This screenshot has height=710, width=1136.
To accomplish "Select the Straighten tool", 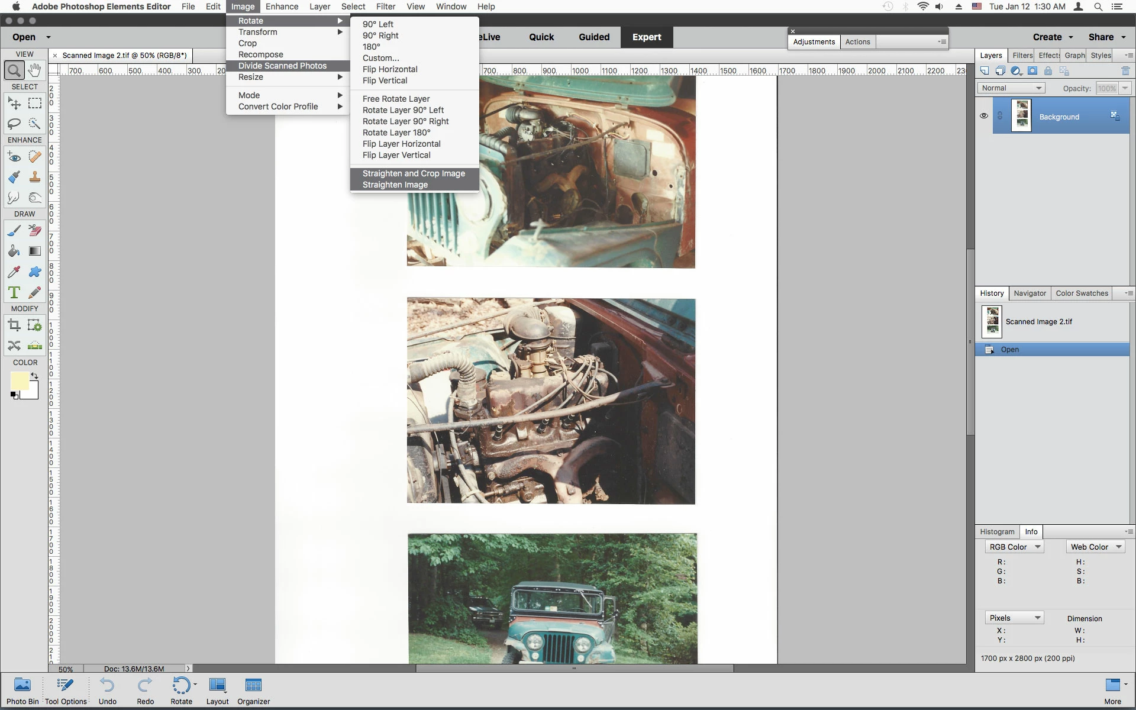I will (x=35, y=346).
